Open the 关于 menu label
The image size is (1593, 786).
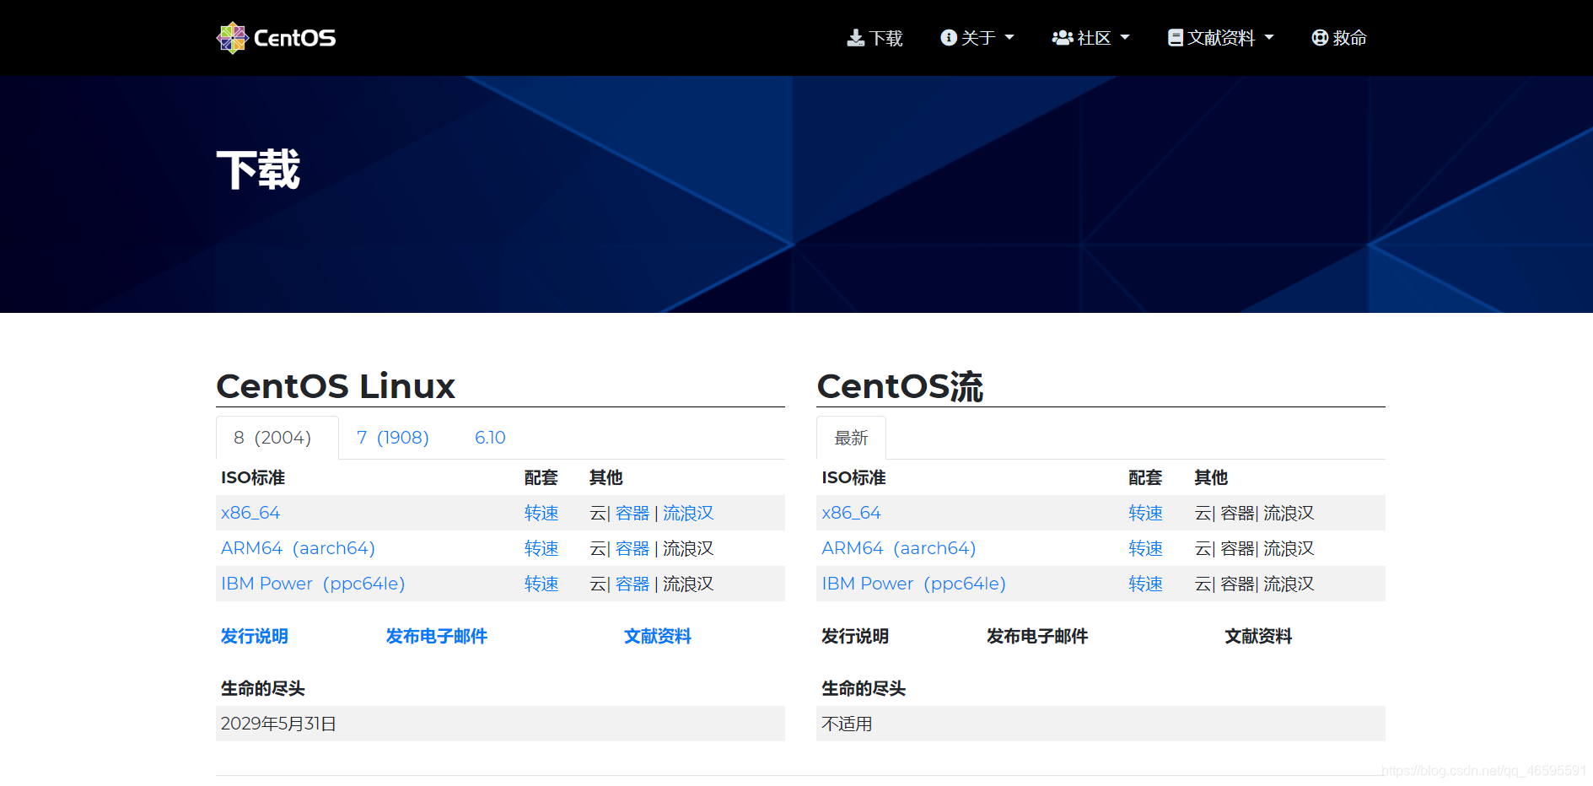(x=978, y=38)
